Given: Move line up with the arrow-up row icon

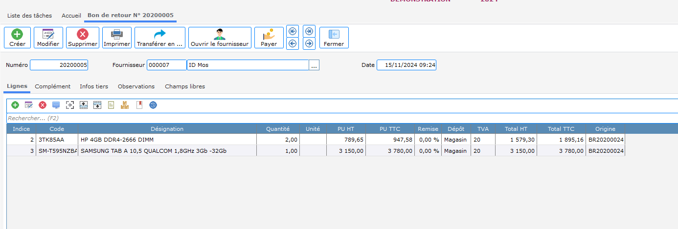Looking at the screenshot, I should click(x=84, y=105).
